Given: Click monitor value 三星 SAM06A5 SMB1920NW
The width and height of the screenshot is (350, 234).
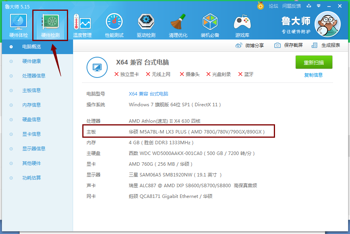Looking at the screenshot, I should pos(175,175).
